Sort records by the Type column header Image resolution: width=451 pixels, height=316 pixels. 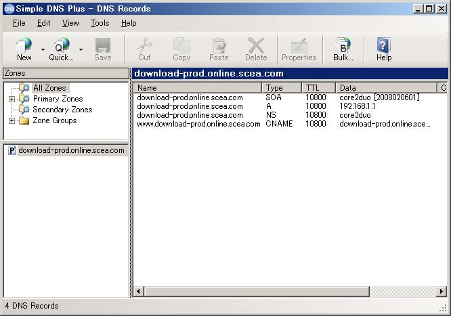282,88
